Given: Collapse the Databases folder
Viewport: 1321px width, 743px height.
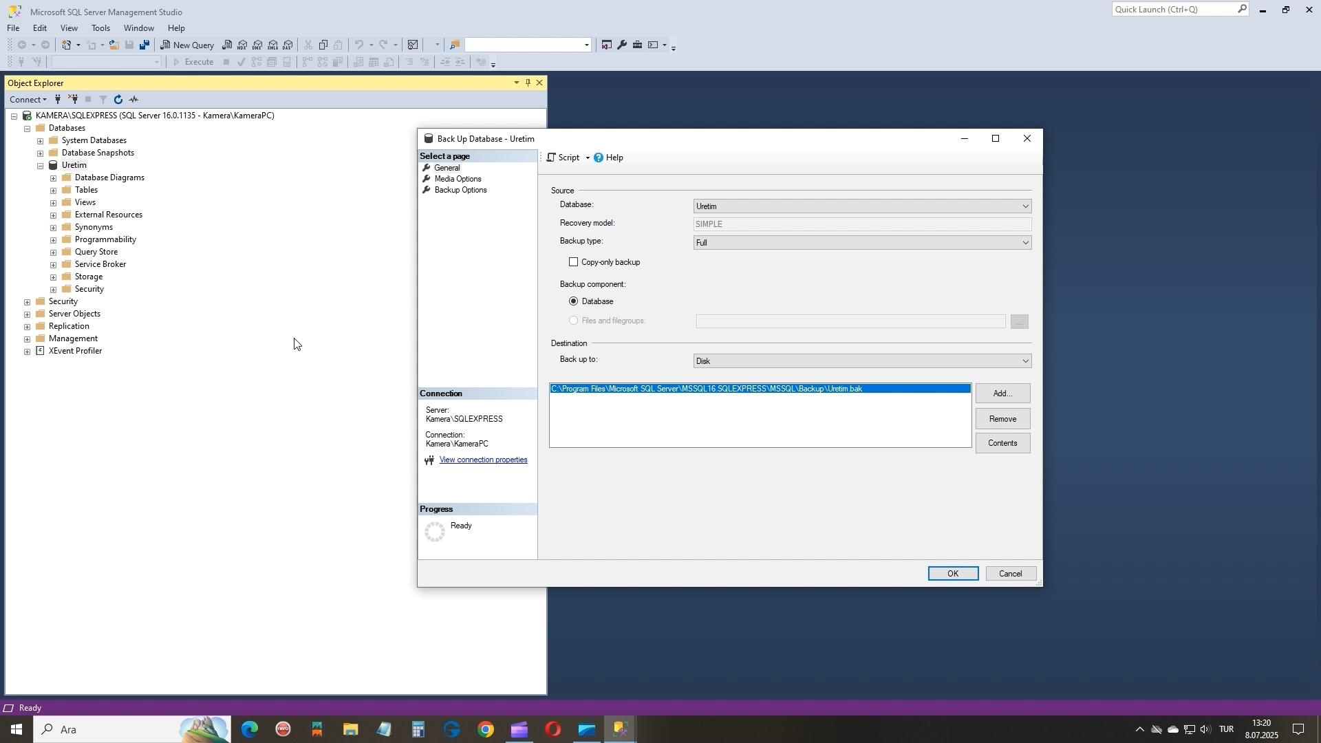Looking at the screenshot, I should (27, 129).
